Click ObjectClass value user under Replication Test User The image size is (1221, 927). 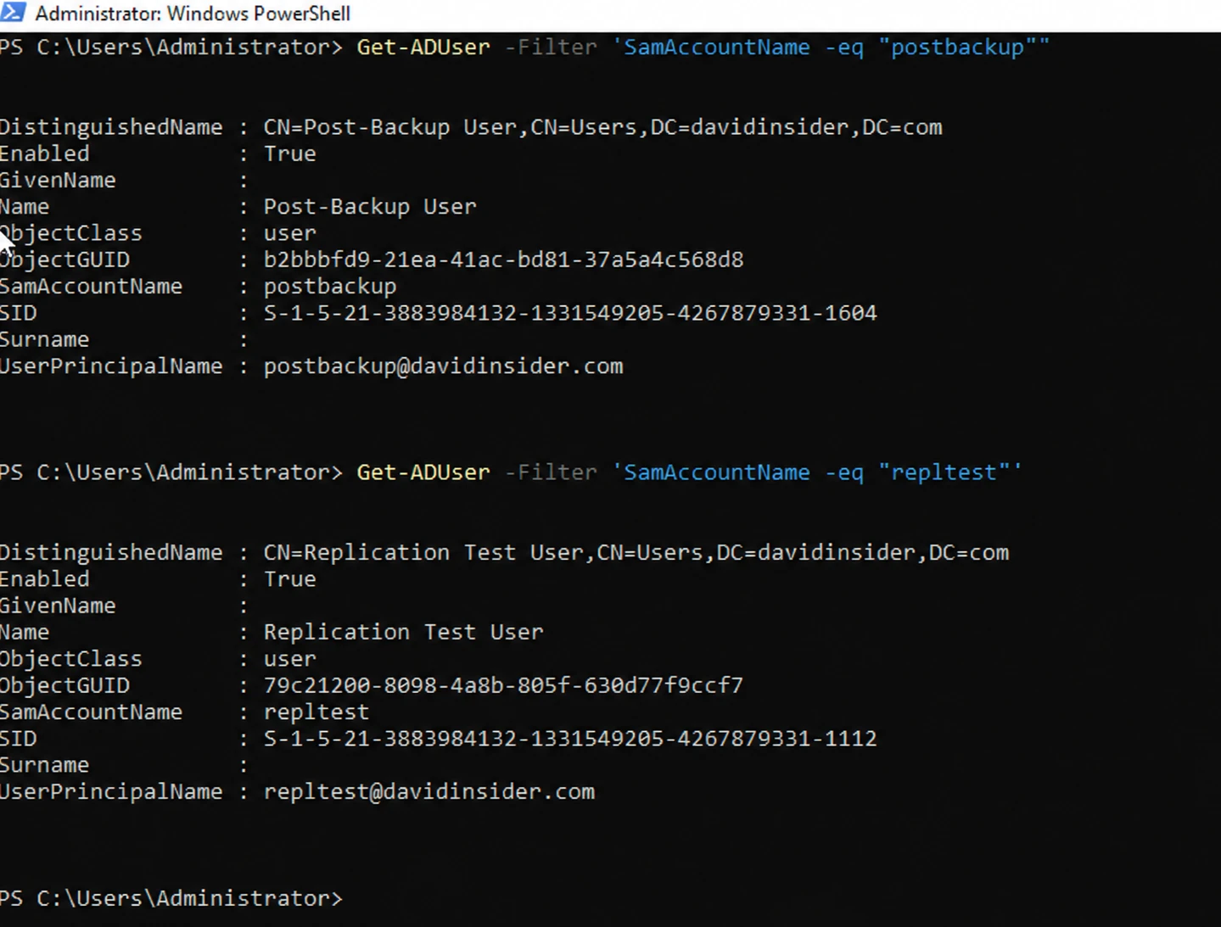click(x=289, y=659)
